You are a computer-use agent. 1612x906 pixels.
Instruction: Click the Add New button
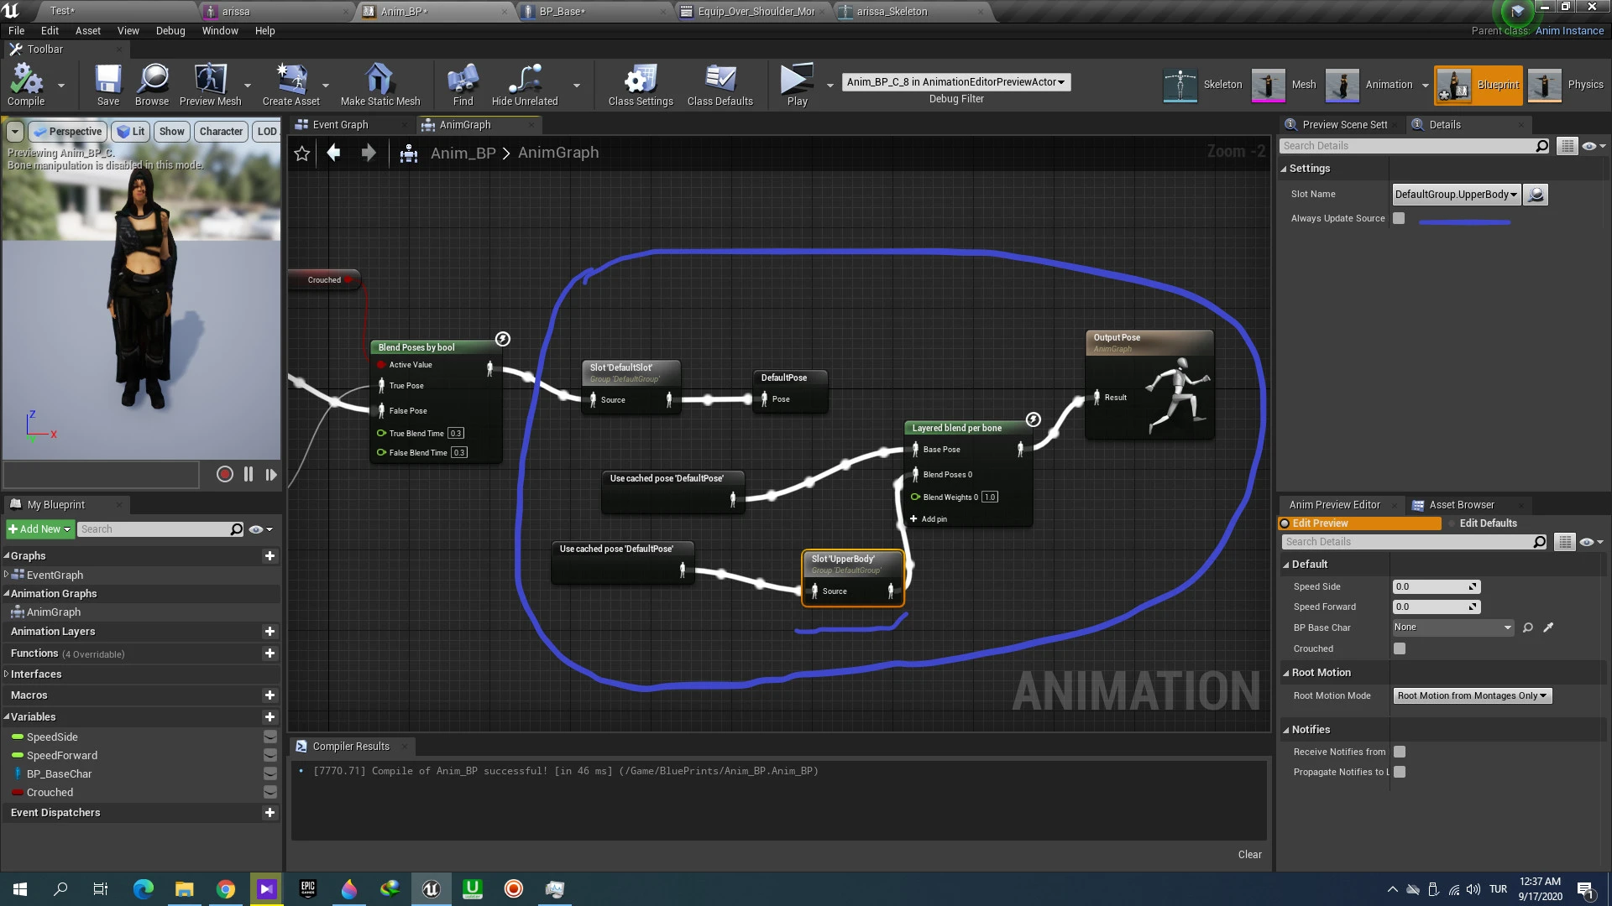39,529
